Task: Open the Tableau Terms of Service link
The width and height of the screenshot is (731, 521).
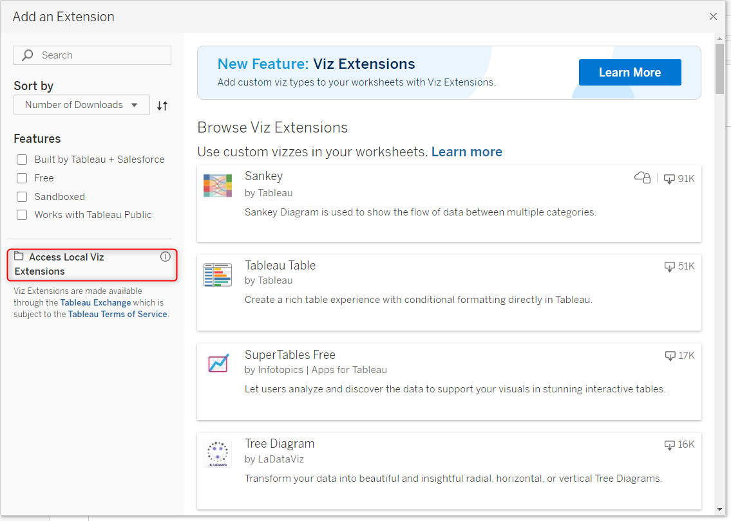Action: pyautogui.click(x=117, y=314)
